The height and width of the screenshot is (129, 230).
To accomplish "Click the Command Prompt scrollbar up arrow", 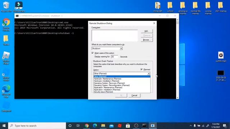I will (178, 20).
